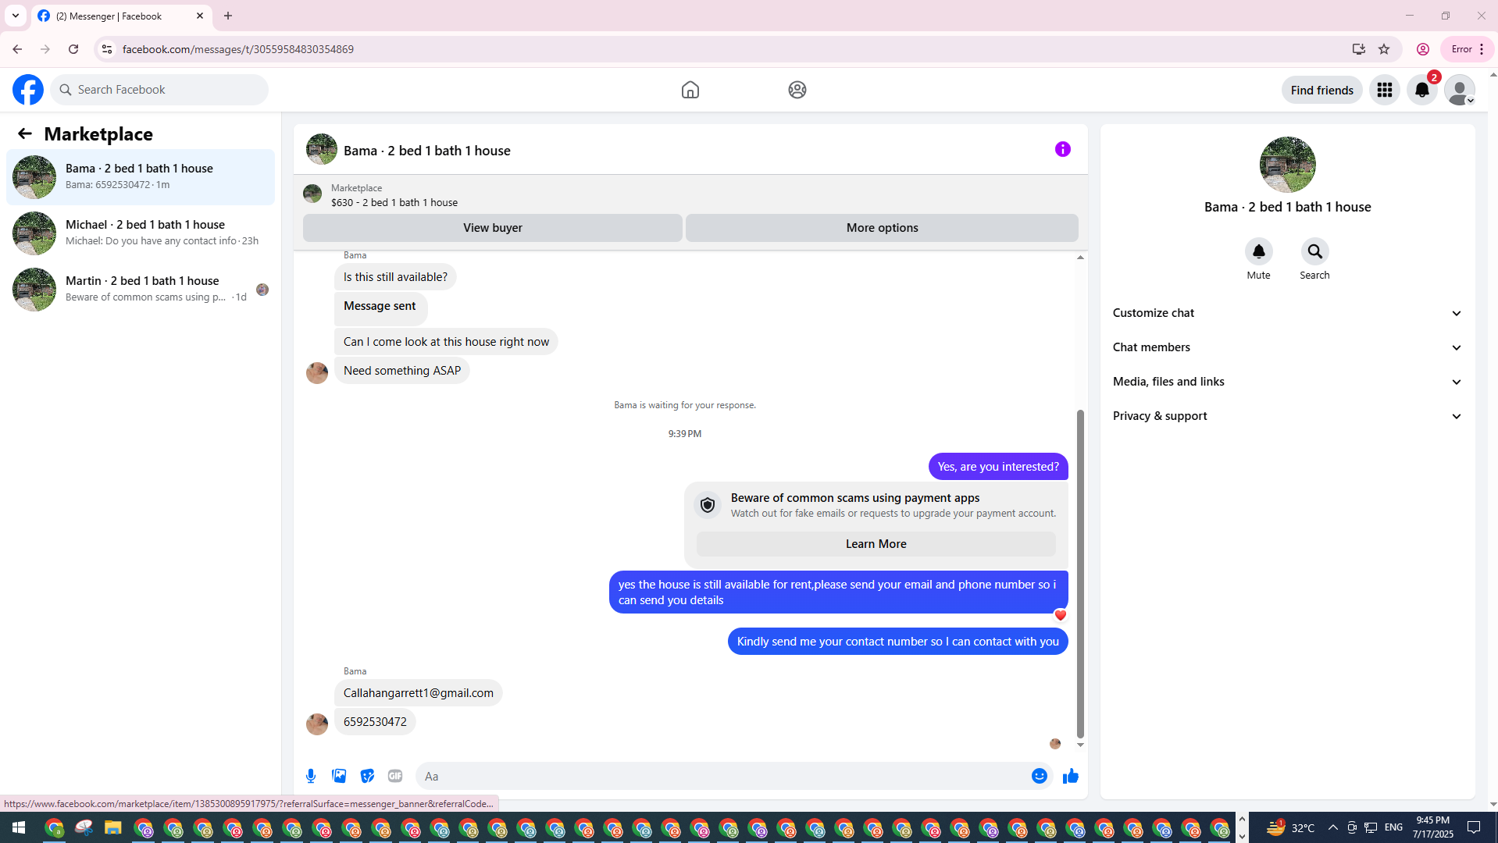Open the Facebook menu grid icon
This screenshot has height=843, width=1498.
[x=1385, y=90]
